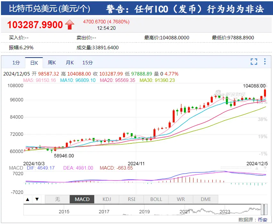
Task: Switch indicator to KDJ
Action: pyautogui.click(x=107, y=199)
